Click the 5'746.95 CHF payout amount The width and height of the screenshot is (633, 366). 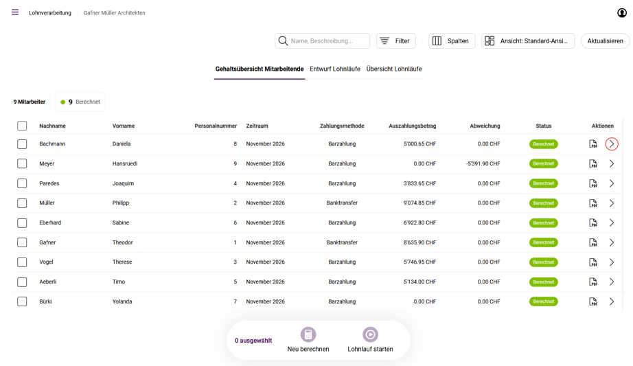click(419, 262)
